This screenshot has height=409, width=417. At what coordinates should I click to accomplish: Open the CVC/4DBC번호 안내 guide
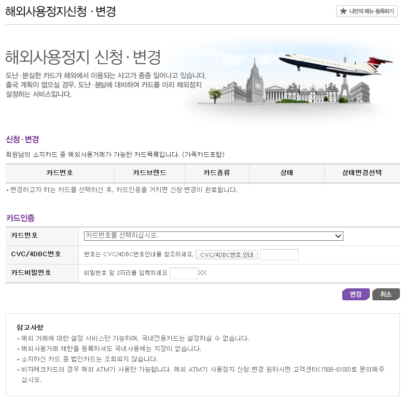(x=227, y=255)
